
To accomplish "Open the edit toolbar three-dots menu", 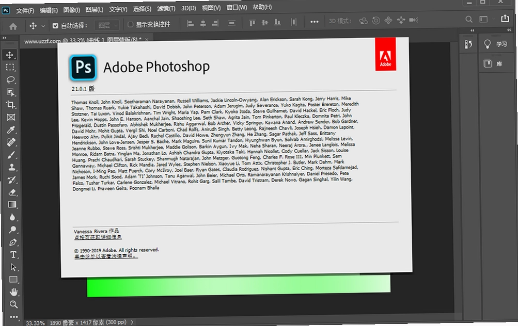I will click(x=14, y=317).
